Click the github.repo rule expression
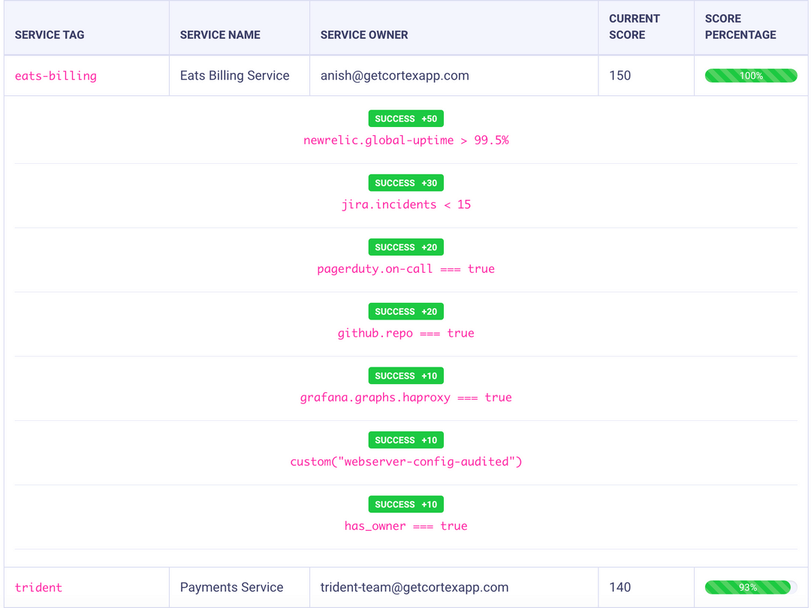This screenshot has width=811, height=608. pos(405,333)
